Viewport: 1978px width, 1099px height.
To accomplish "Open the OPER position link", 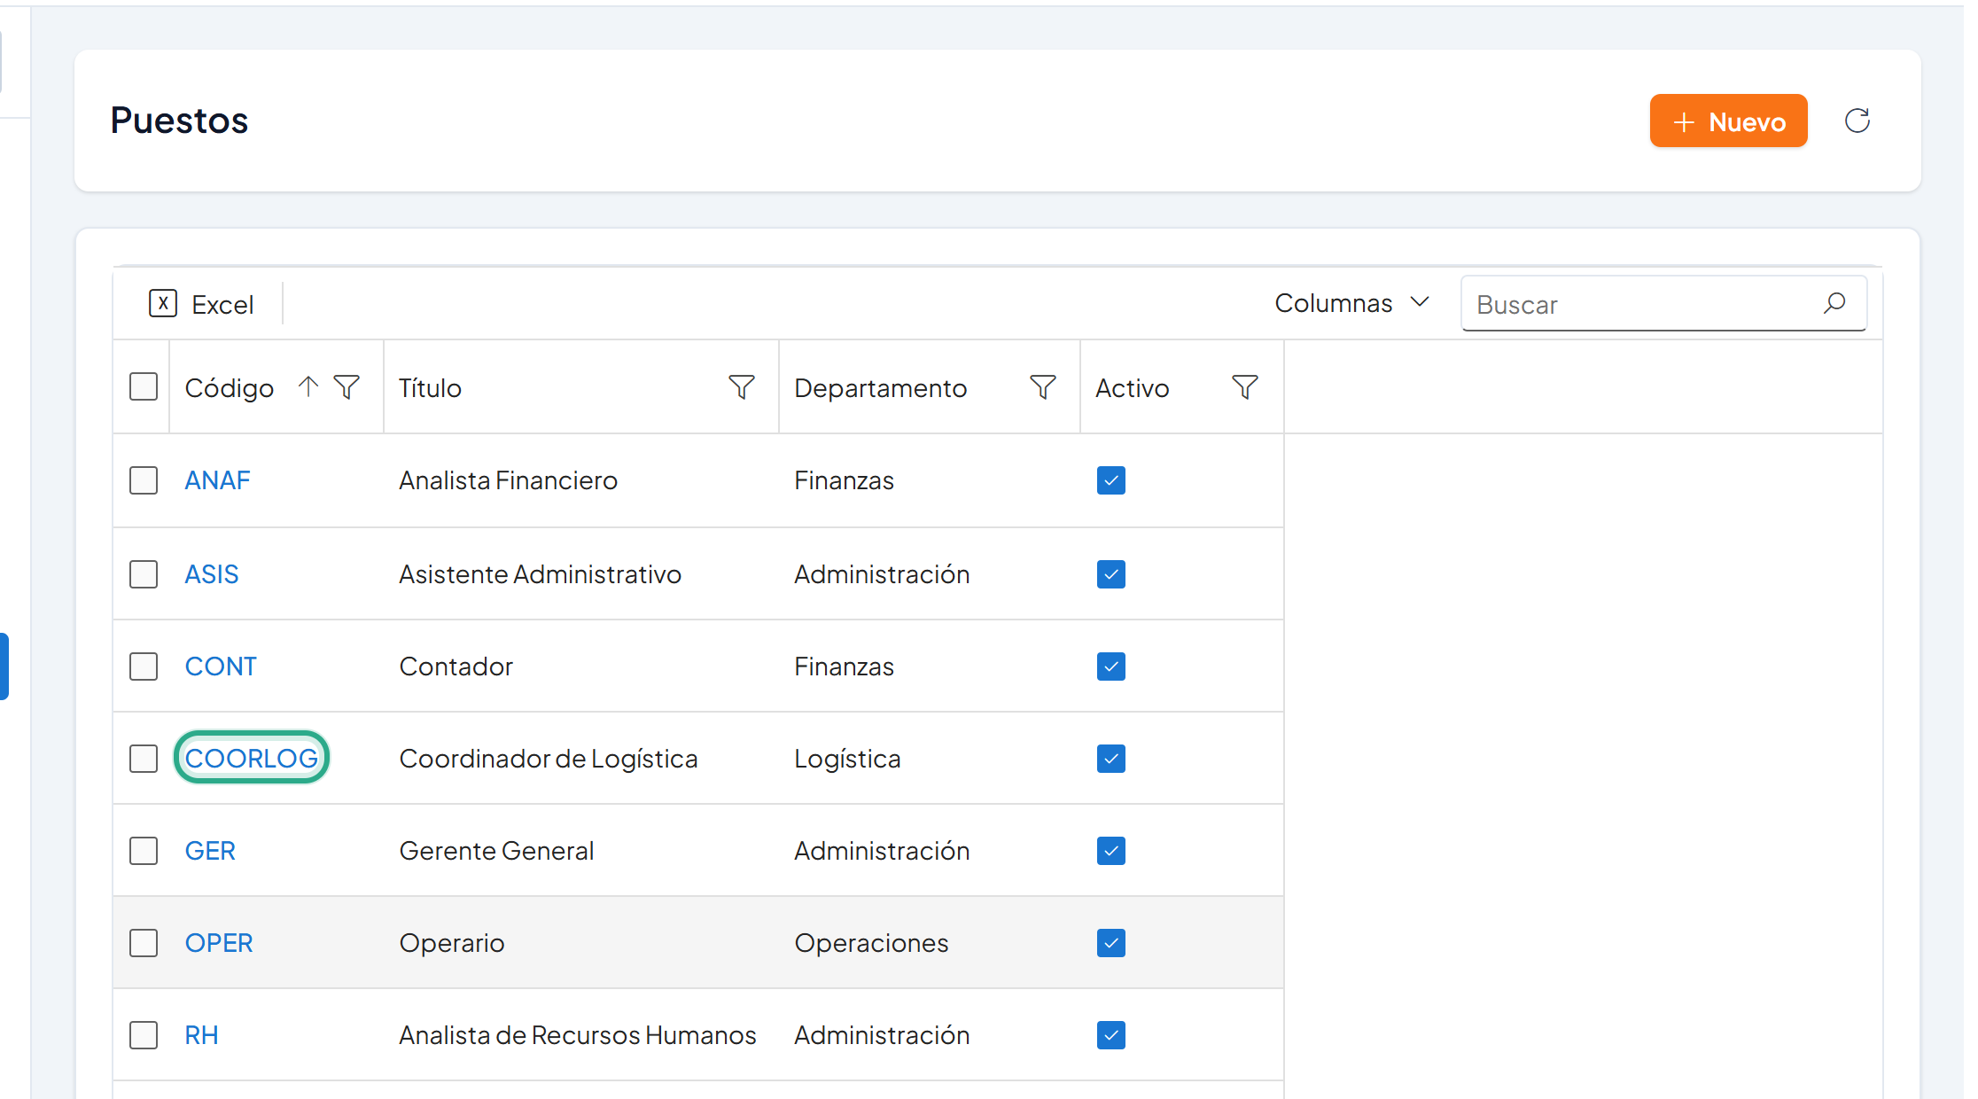I will point(219,943).
